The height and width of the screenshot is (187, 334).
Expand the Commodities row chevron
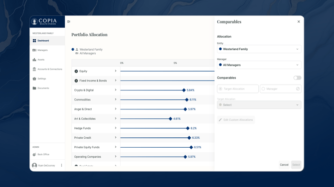[x=116, y=99]
